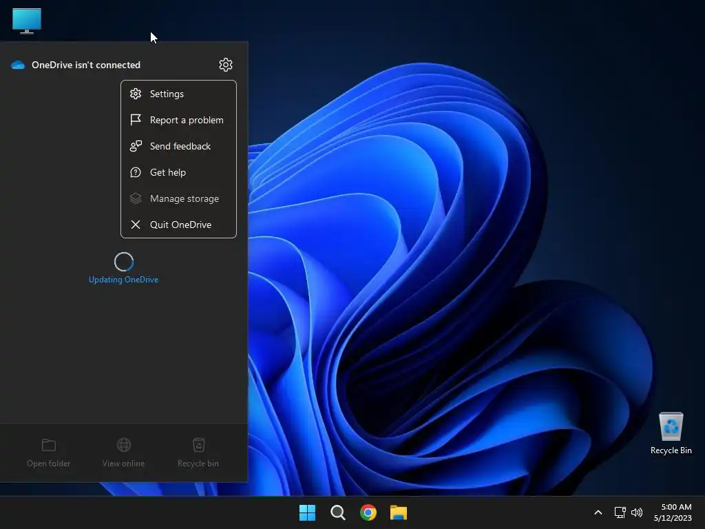Open Get help from the menu

(x=178, y=172)
